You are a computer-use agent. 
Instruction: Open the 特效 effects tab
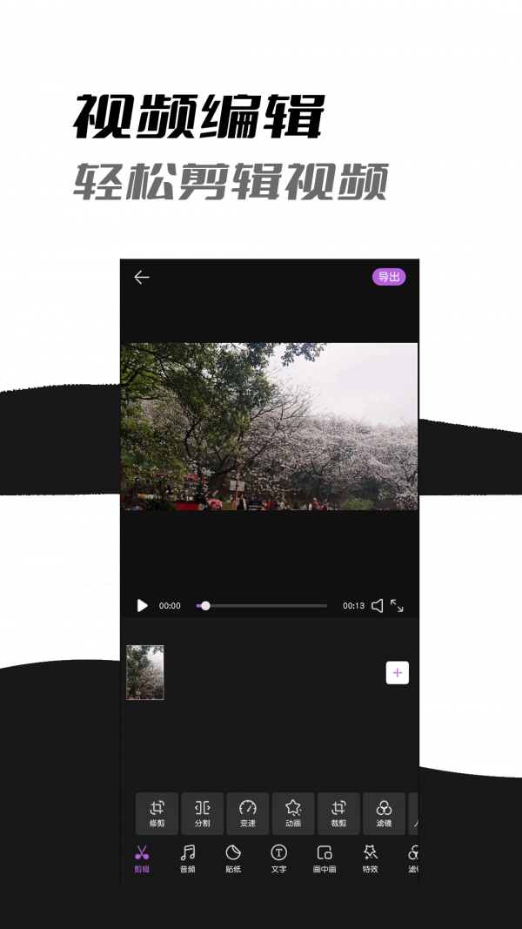click(371, 858)
